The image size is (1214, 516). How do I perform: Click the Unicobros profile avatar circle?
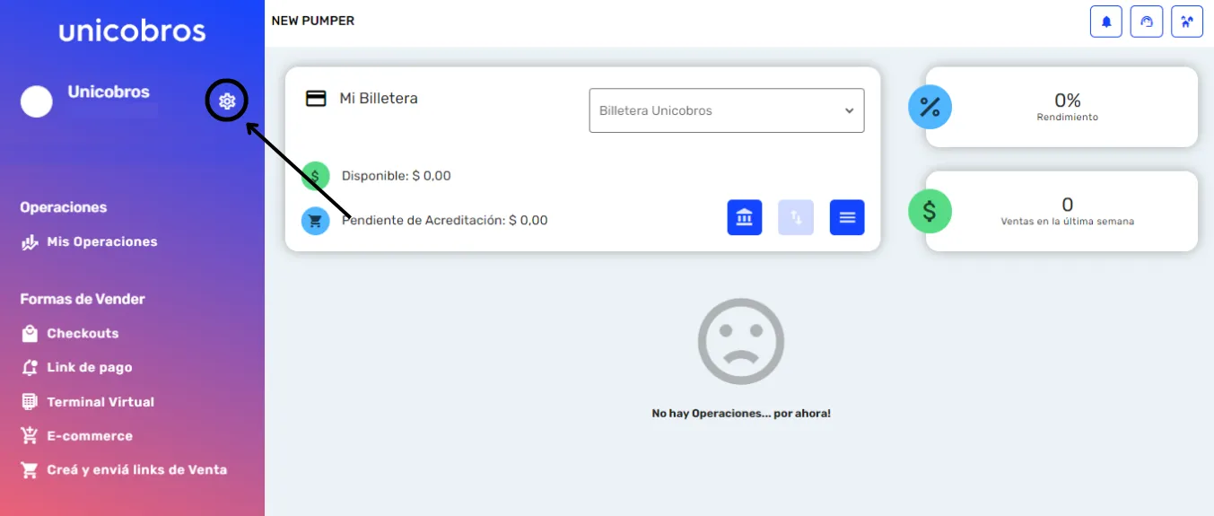[37, 101]
